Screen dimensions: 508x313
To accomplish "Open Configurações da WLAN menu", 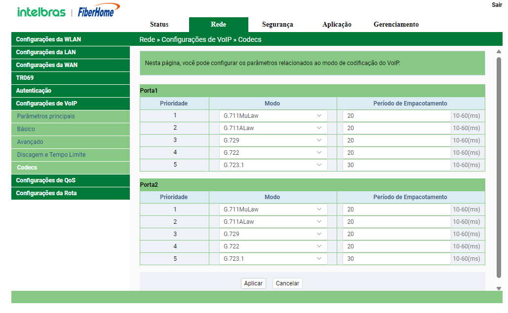I will [71, 39].
